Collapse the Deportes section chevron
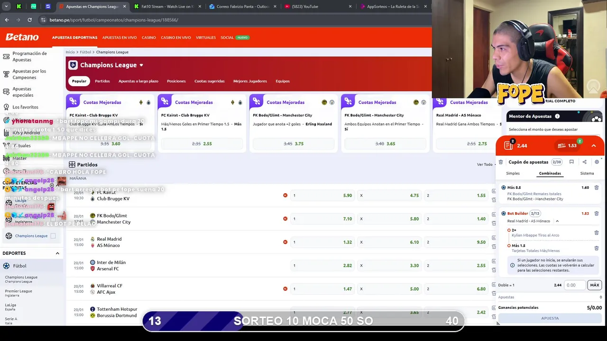 coord(57,253)
